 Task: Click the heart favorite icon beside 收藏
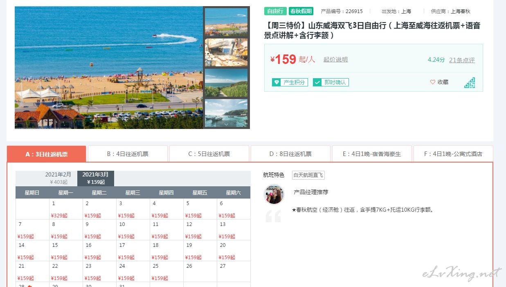432,82
